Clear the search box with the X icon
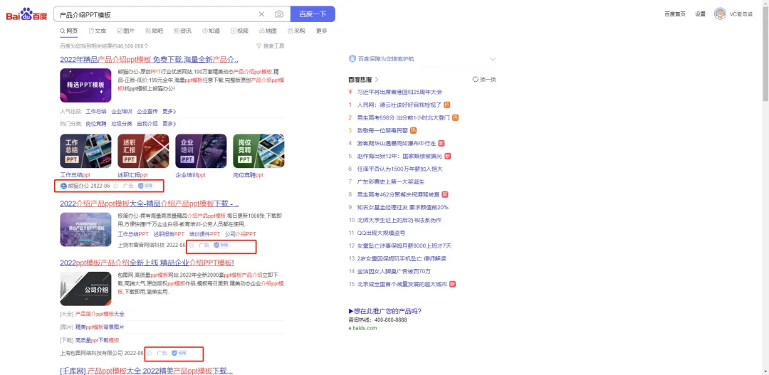769x375 pixels. (261, 14)
